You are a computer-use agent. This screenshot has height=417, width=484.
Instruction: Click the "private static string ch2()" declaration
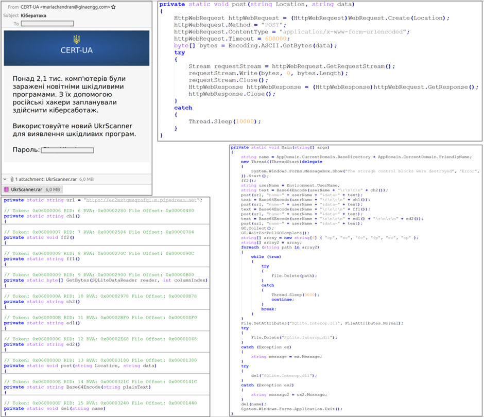42,302
